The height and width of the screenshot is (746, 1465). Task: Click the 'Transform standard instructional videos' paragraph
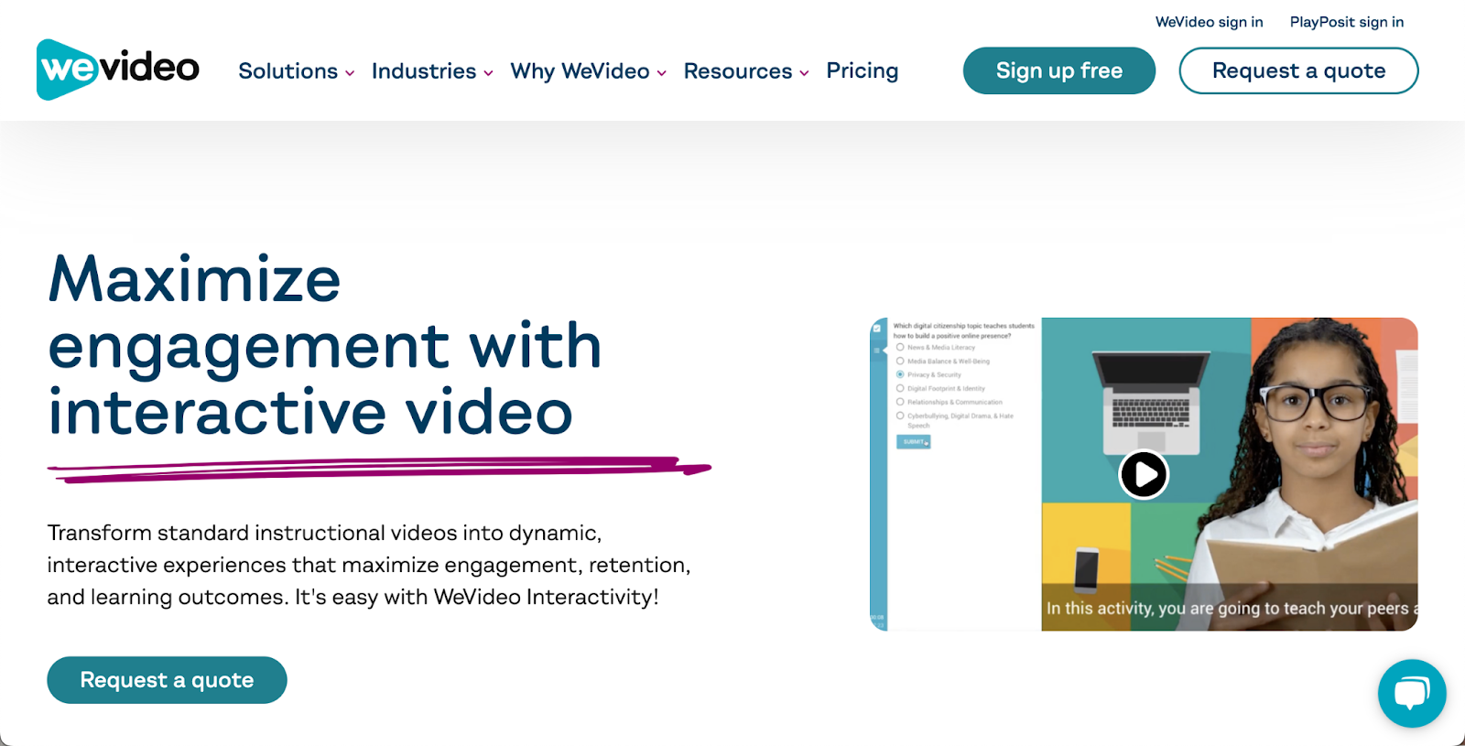tap(369, 565)
